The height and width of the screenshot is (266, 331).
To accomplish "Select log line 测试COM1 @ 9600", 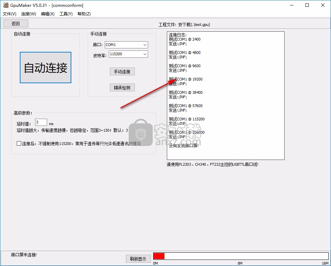I will pos(185,66).
